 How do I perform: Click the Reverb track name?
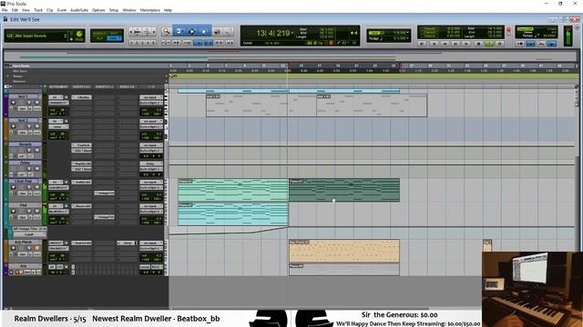[x=25, y=144]
